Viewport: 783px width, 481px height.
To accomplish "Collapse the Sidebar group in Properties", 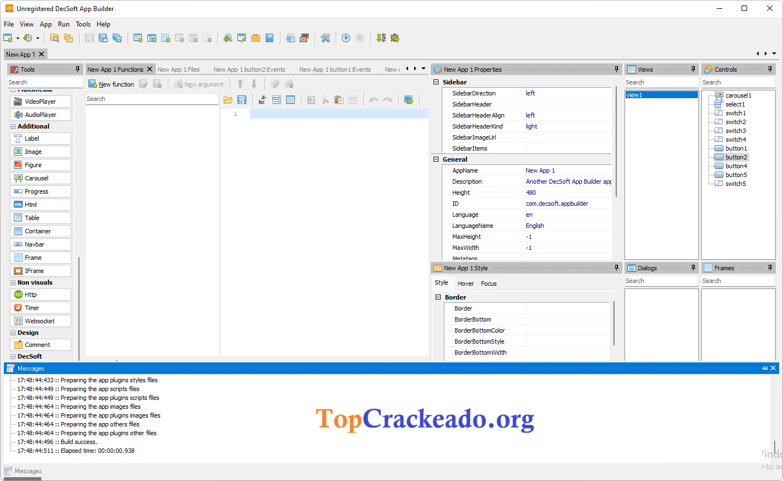I will pyautogui.click(x=436, y=82).
